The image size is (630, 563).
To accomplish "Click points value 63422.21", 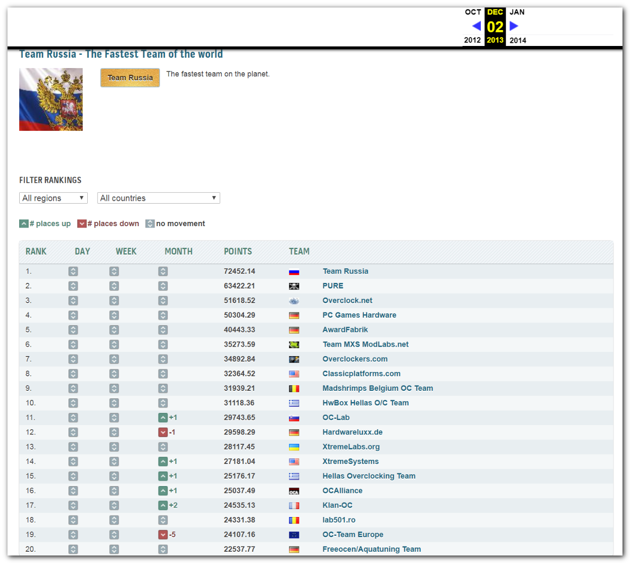I will [240, 286].
